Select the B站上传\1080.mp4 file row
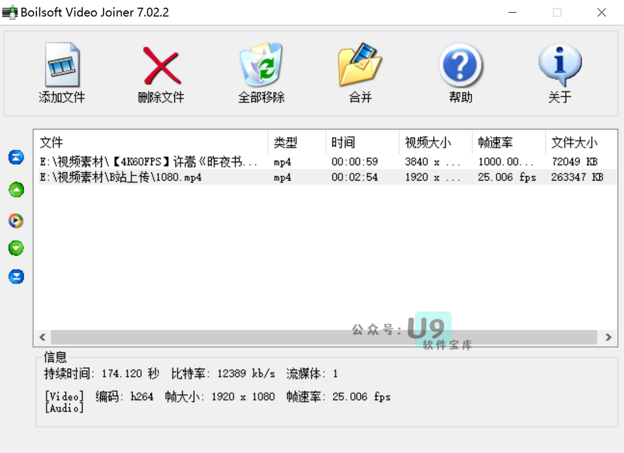The image size is (624, 453). click(x=326, y=177)
